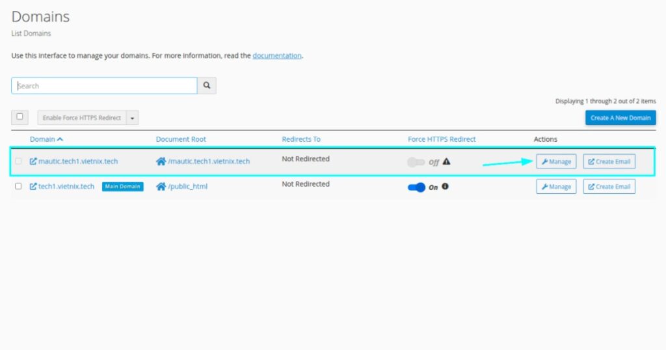Create Email for mautic.tech1.vietnix.tech

(609, 161)
